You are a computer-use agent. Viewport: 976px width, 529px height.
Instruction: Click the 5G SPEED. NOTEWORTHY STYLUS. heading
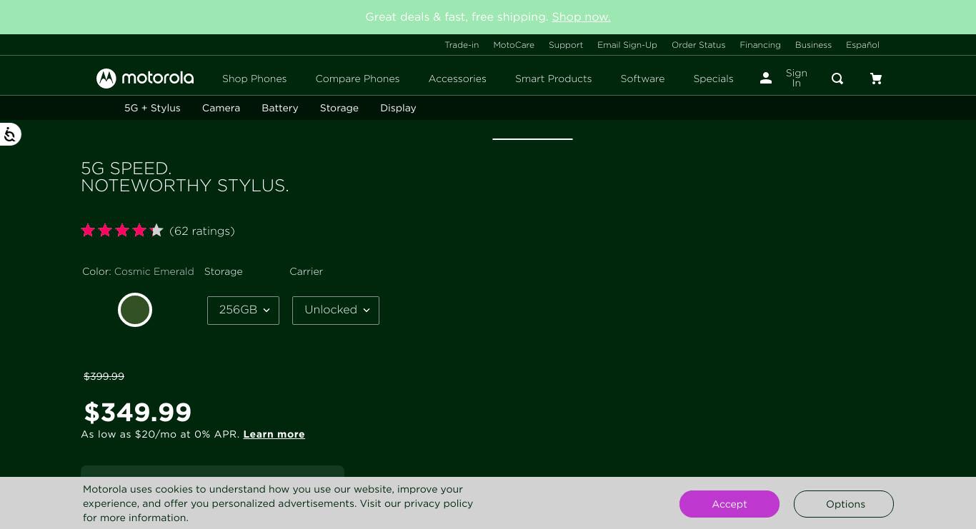pyautogui.click(x=185, y=177)
